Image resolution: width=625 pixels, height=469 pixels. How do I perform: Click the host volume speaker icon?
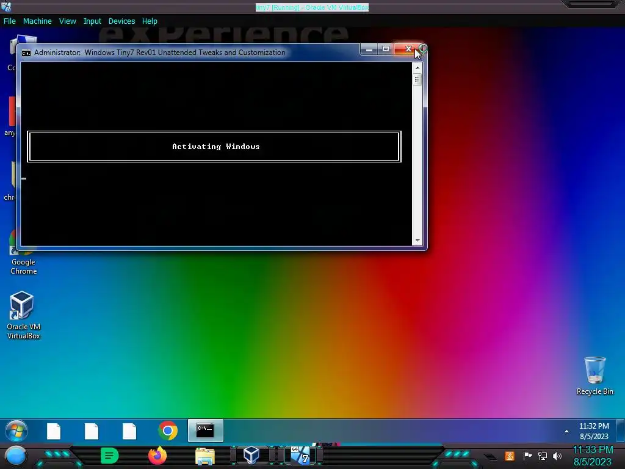point(557,456)
